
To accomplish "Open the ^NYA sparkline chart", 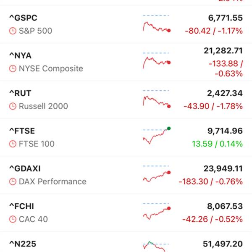I will point(156,62).
